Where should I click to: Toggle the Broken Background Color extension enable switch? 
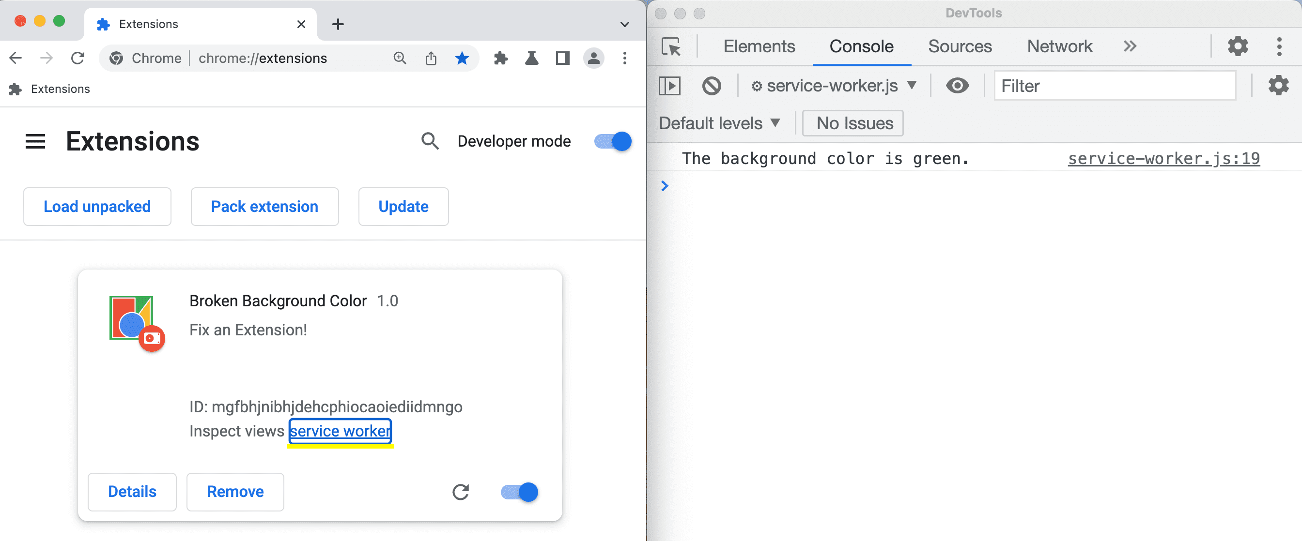click(x=518, y=492)
